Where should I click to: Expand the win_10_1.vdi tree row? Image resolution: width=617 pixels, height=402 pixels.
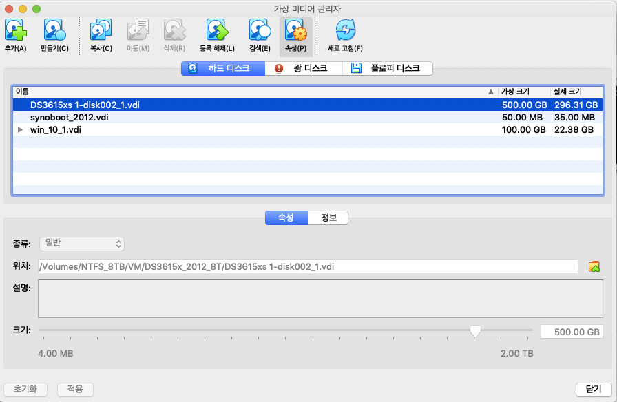[20, 130]
